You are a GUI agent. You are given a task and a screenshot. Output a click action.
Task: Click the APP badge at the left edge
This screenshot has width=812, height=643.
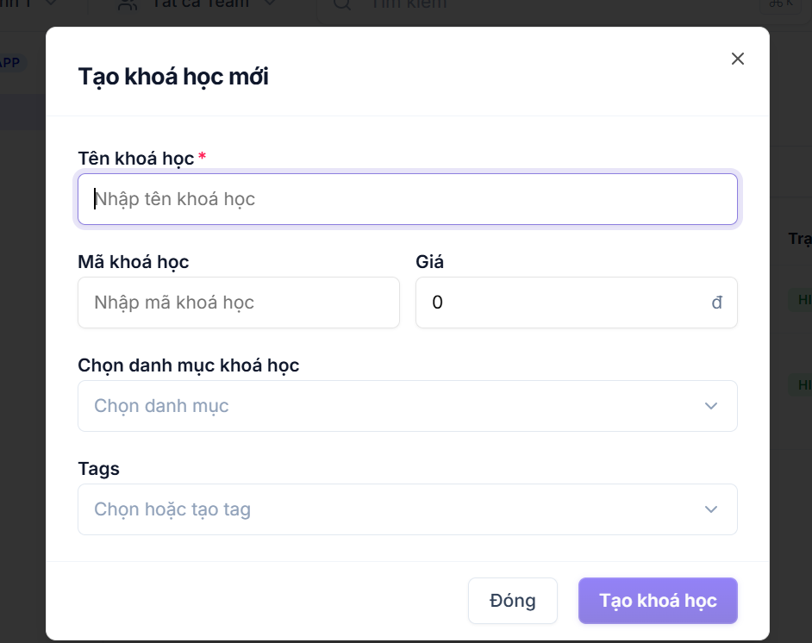click(9, 63)
